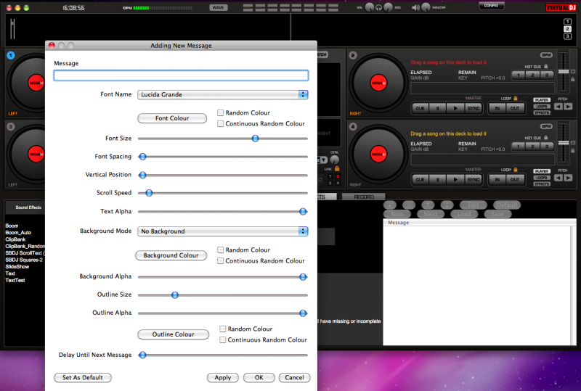
Task: Click into the Message text field
Action: 181,75
